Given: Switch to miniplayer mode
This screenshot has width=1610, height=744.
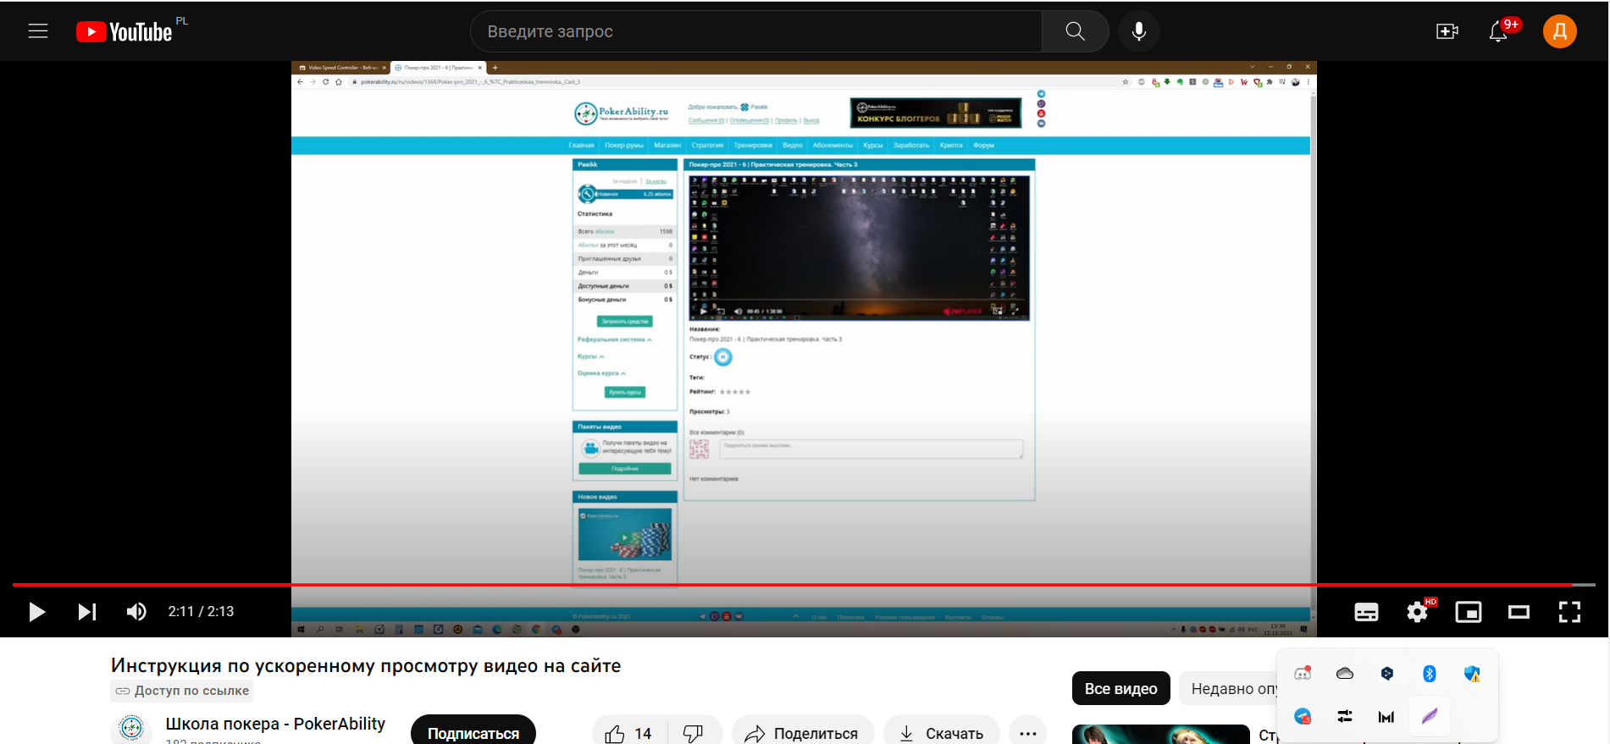Looking at the screenshot, I should [x=1469, y=612].
